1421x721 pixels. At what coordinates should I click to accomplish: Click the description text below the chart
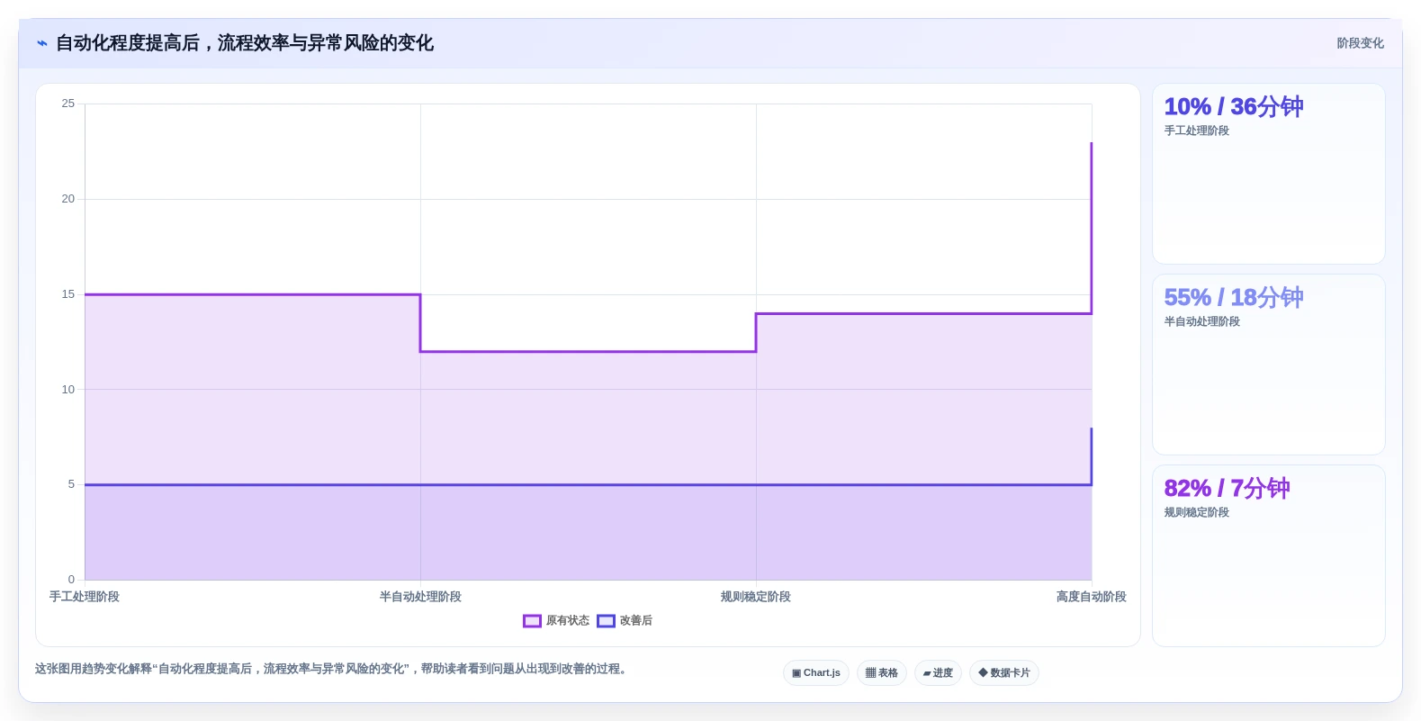click(x=330, y=669)
